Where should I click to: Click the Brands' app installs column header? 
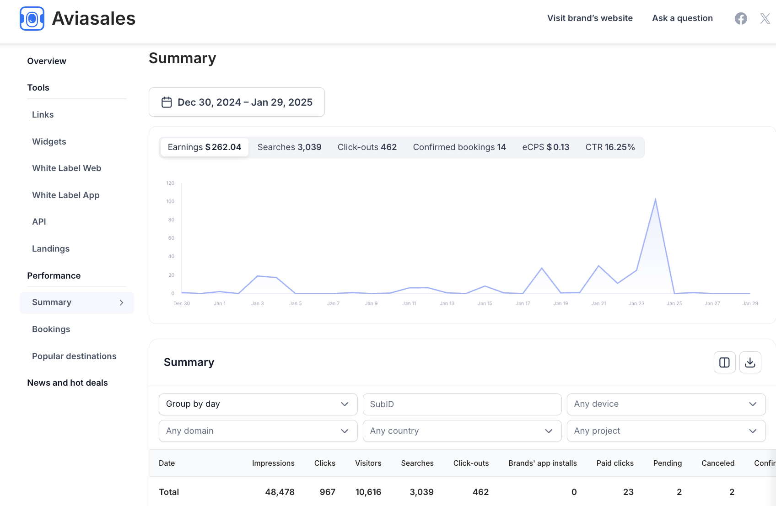pyautogui.click(x=543, y=463)
